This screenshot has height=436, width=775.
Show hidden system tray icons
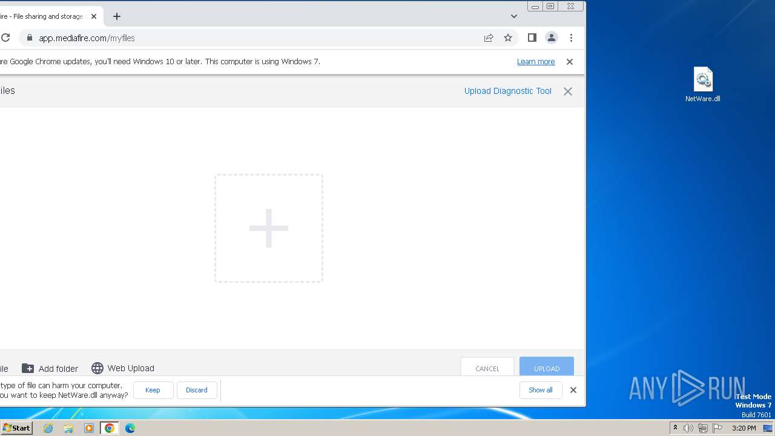click(675, 428)
